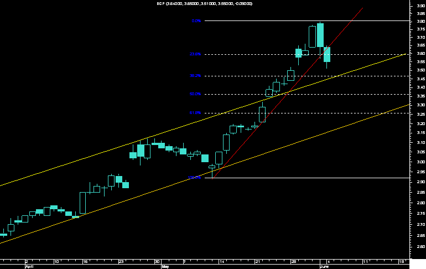Select the 50.0% Fibonacci retracement label
The image size is (426, 269).
point(195,94)
